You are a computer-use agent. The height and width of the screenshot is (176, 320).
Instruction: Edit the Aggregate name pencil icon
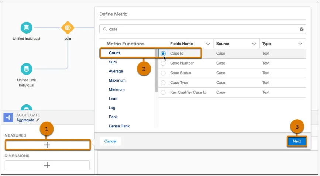[x=38, y=120]
